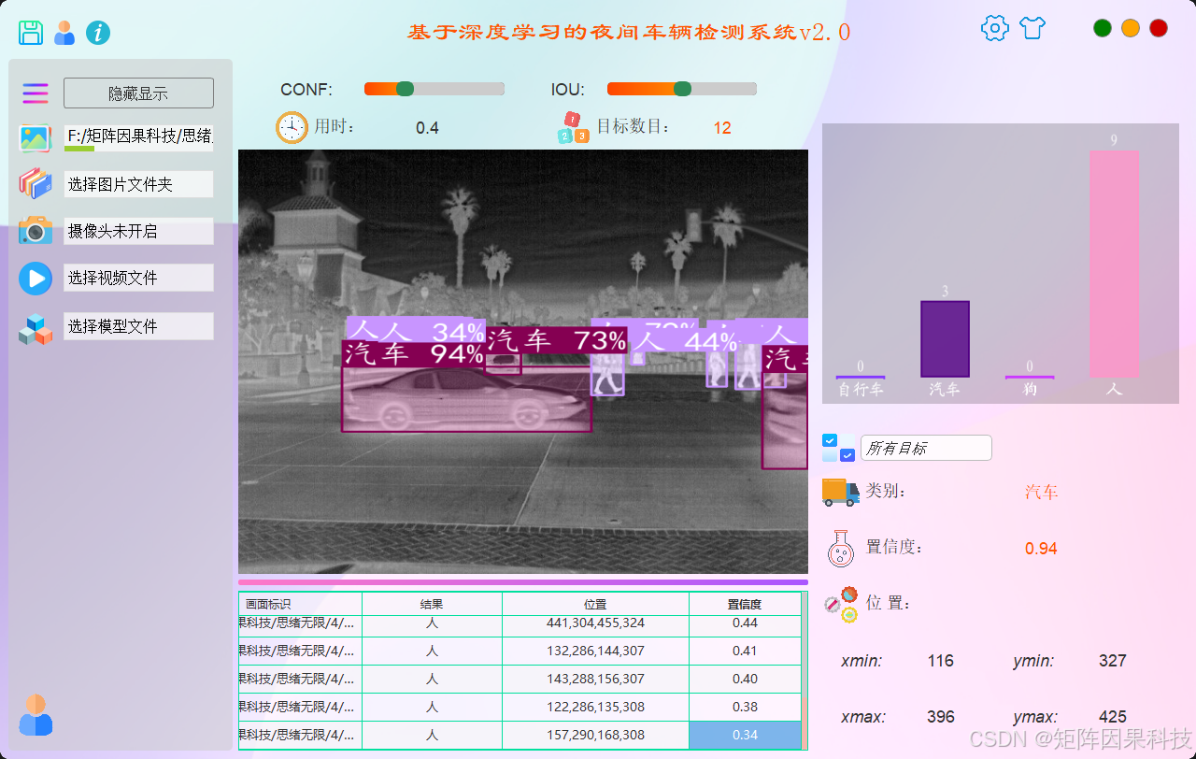Click position cell 122,286,135,308
1196x759 pixels.
pyautogui.click(x=595, y=707)
